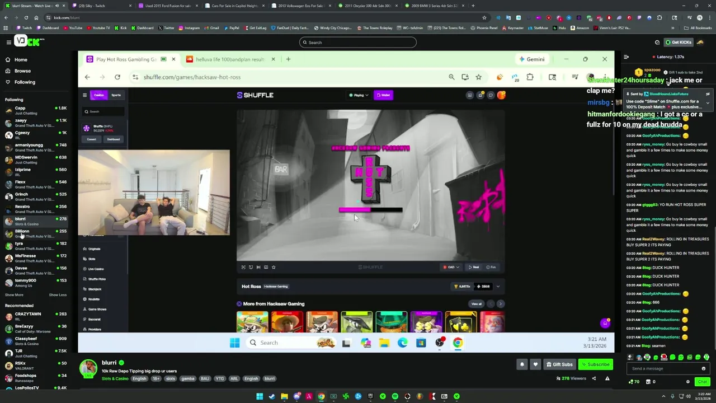Open the MDSwervin channel in sidebar
The image size is (716, 403).
click(35, 160)
